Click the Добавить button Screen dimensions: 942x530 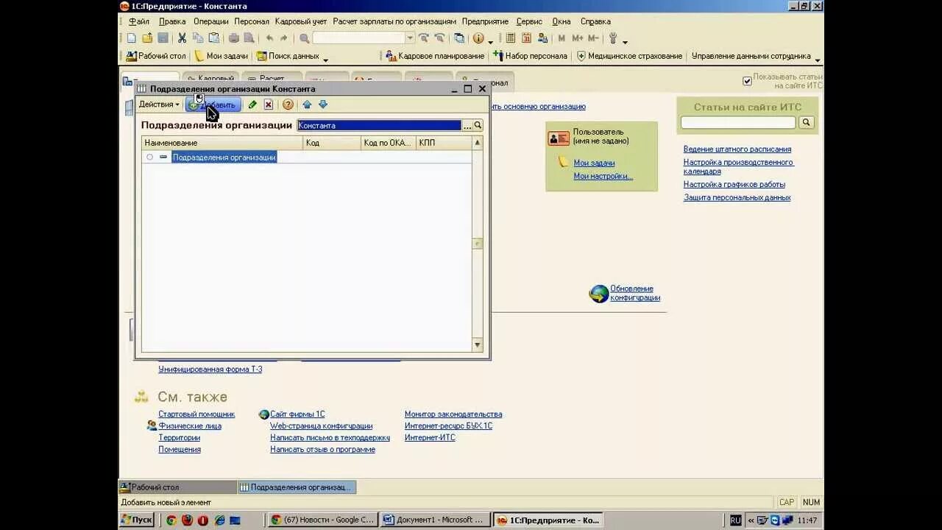[213, 105]
